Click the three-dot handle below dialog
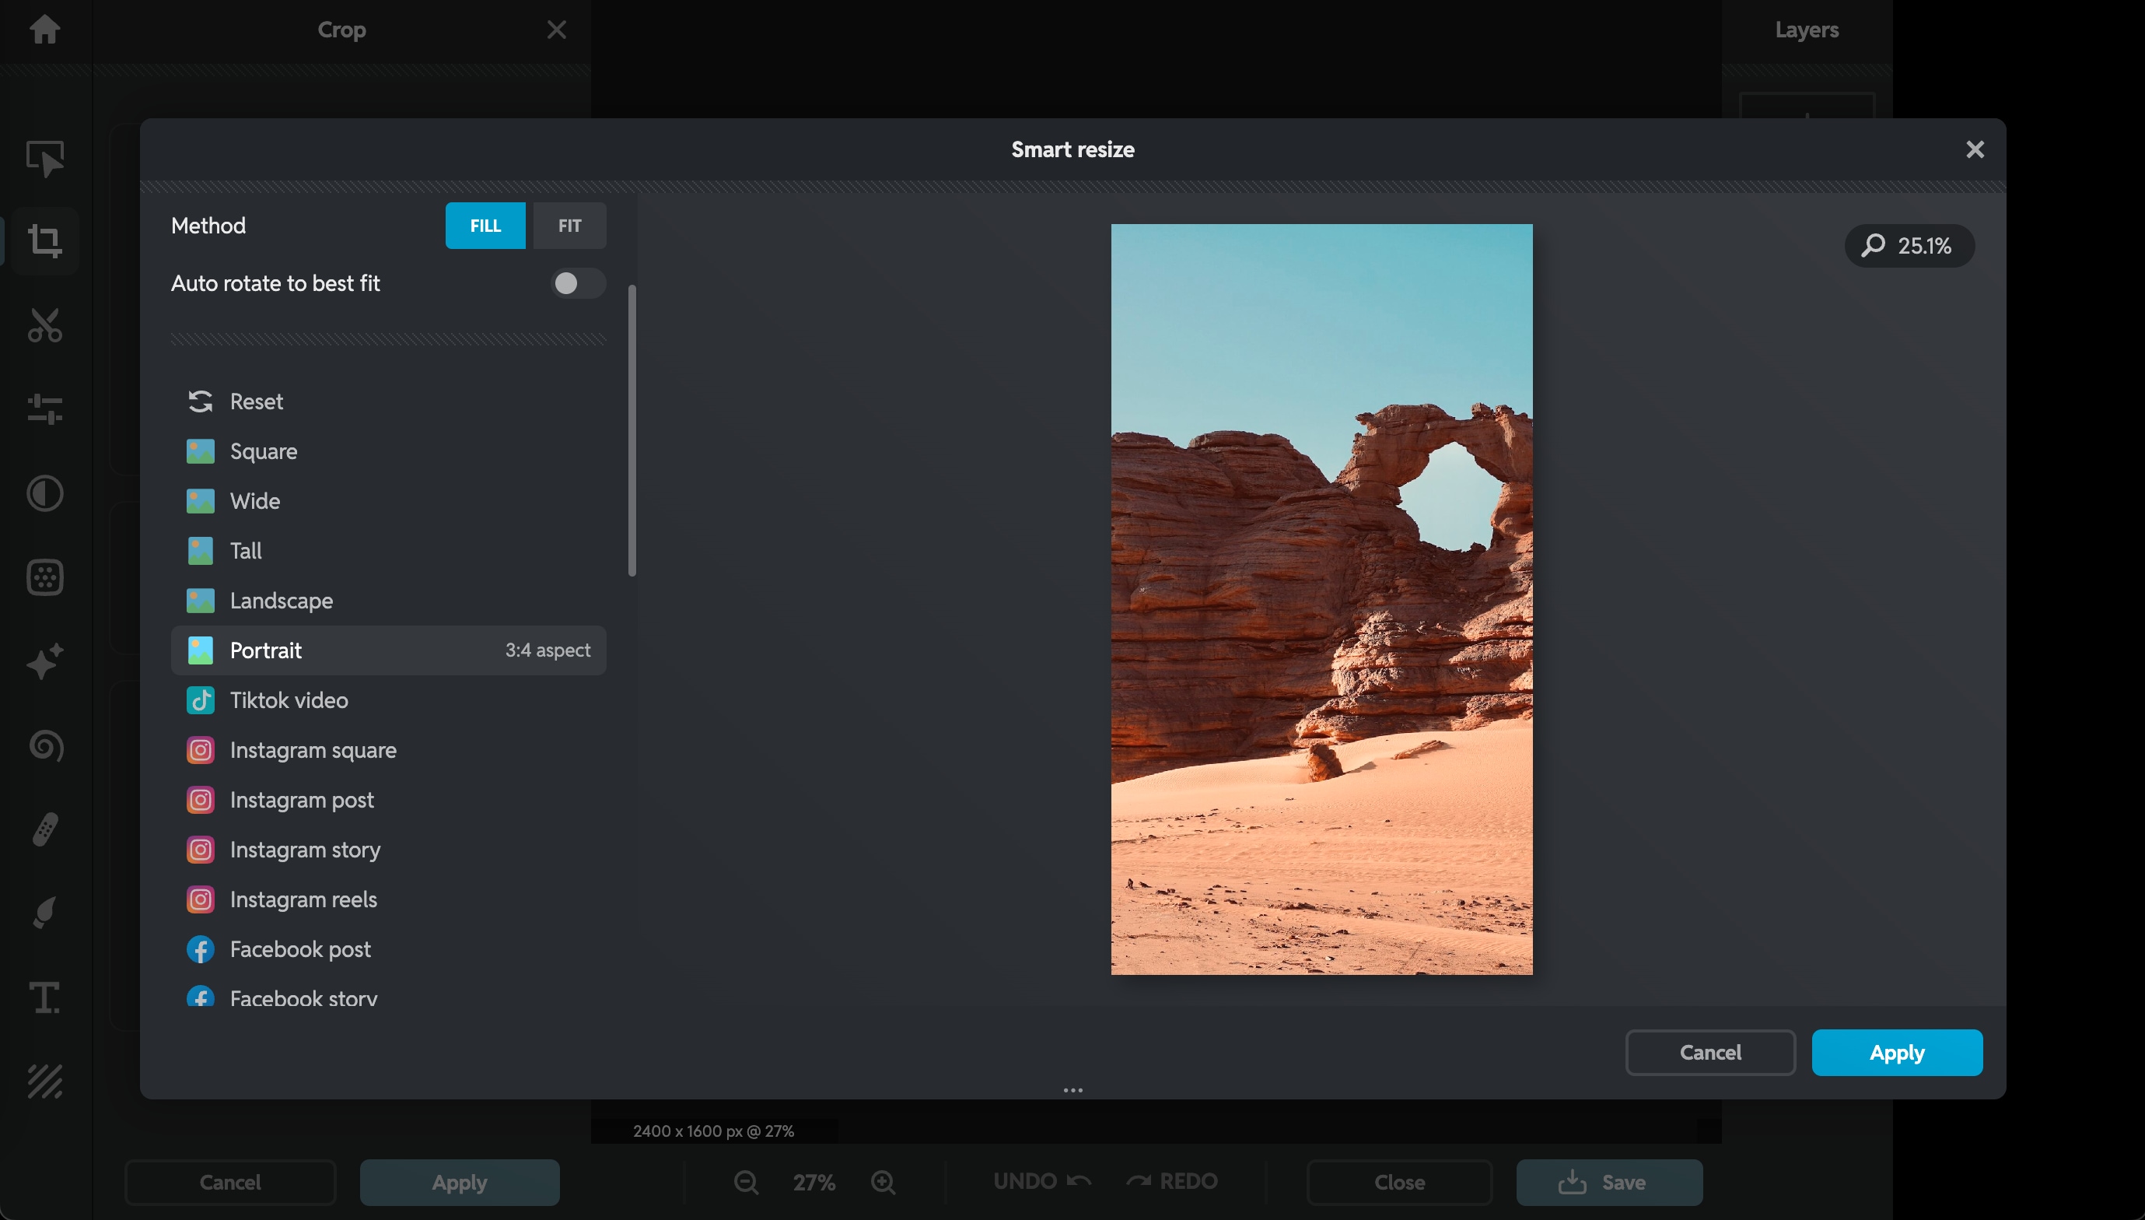This screenshot has height=1220, width=2145. tap(1072, 1090)
